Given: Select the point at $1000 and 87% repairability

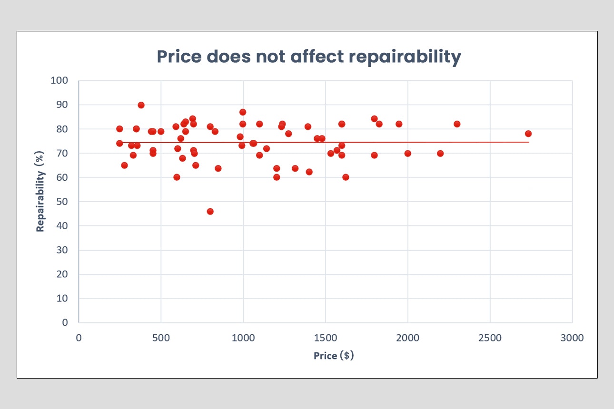Looking at the screenshot, I should click(243, 112).
